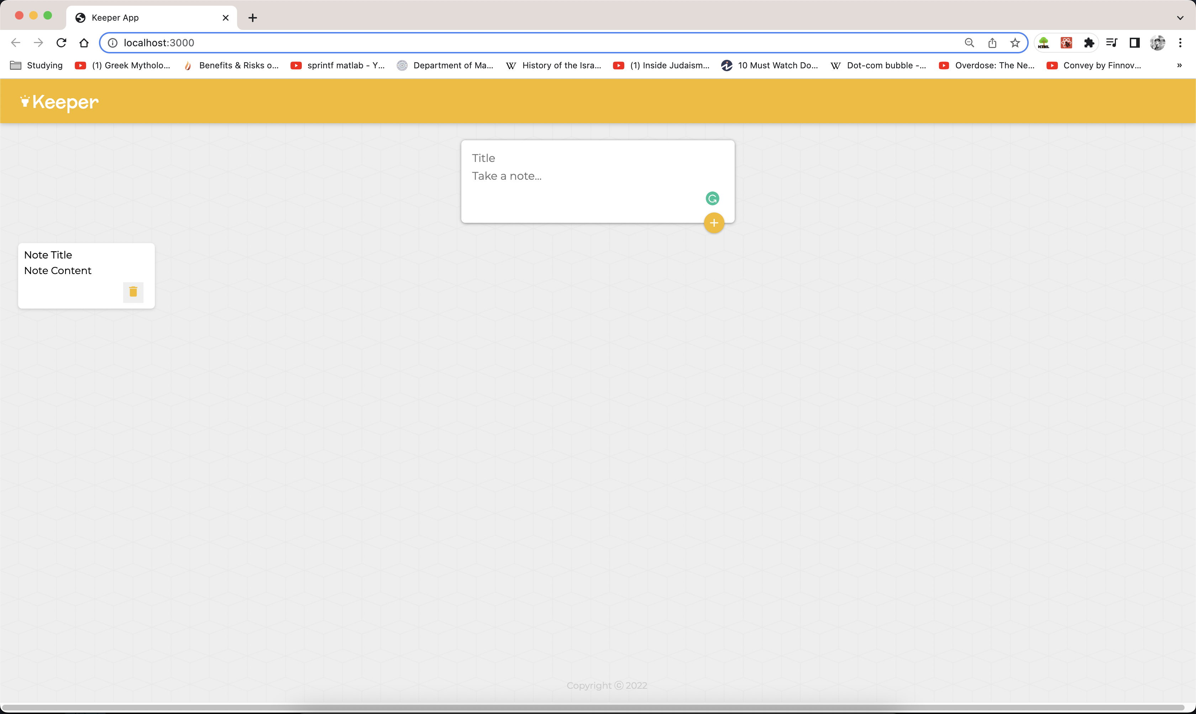The image size is (1196, 714).
Task: Open the zoom magnifier in address bar
Action: tap(969, 43)
